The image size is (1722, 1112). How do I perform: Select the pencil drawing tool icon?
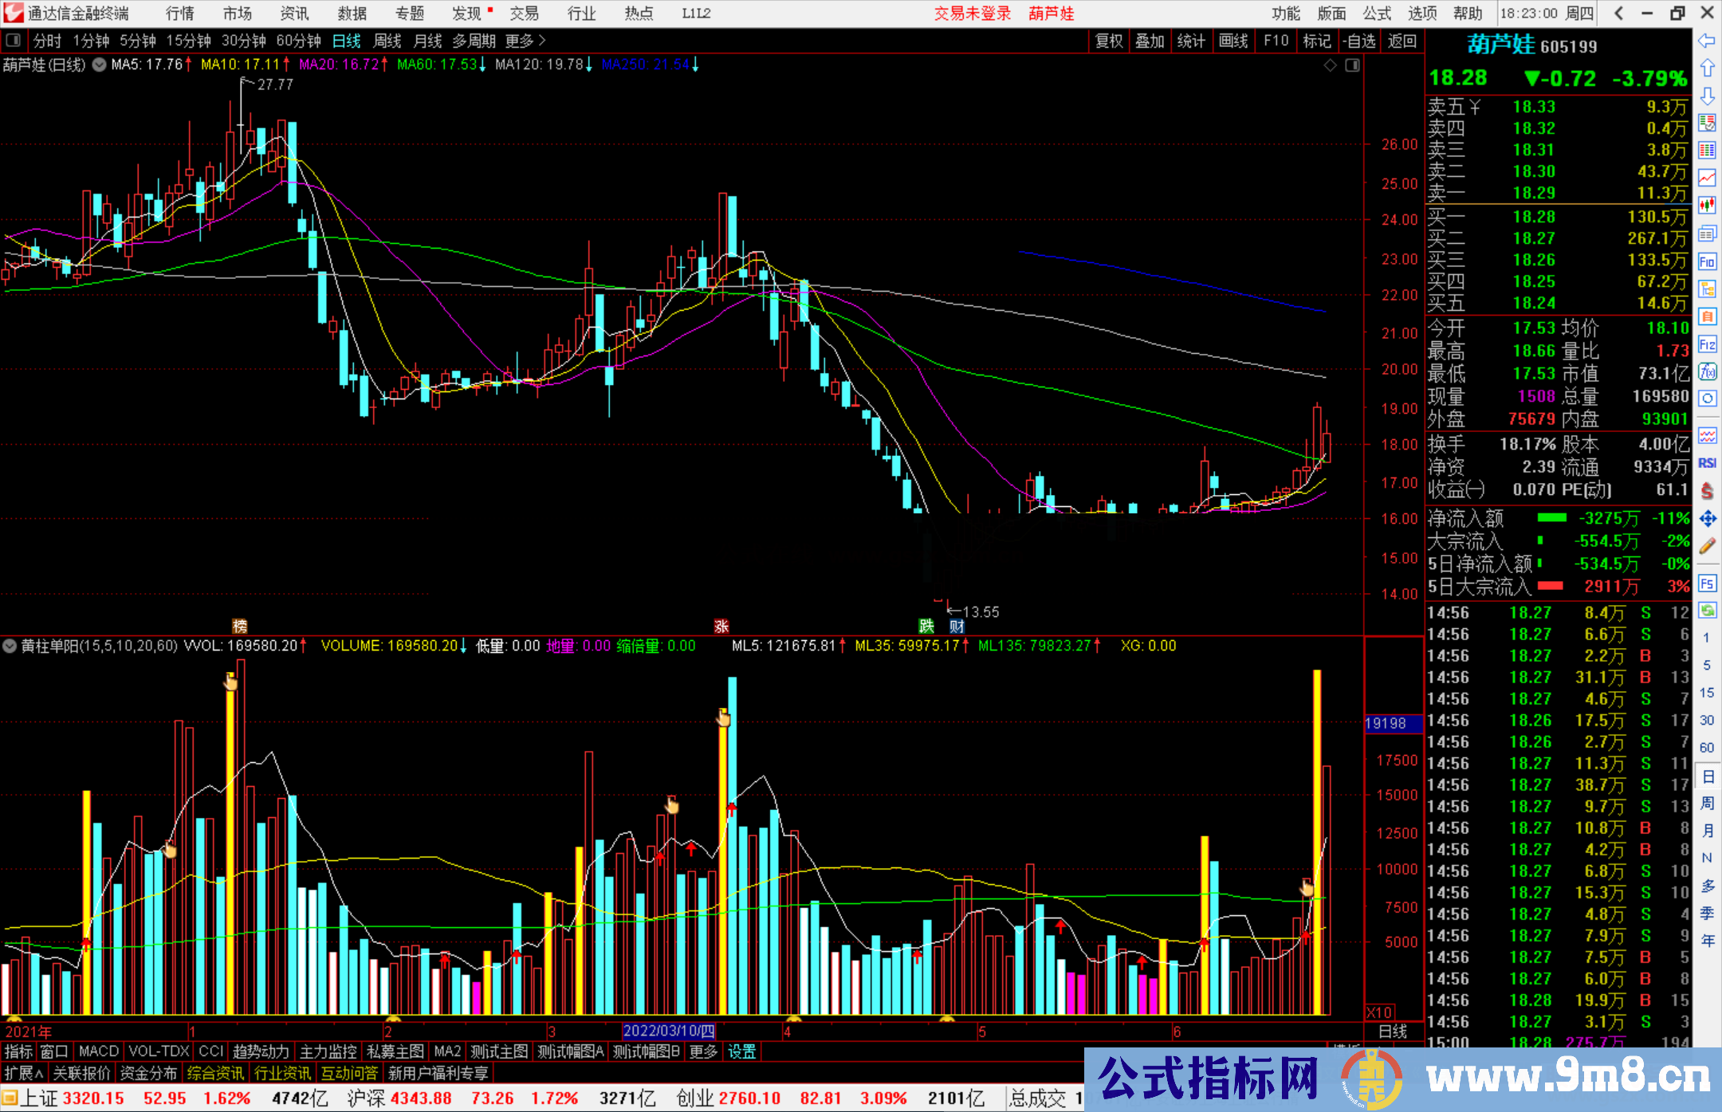click(x=1707, y=547)
